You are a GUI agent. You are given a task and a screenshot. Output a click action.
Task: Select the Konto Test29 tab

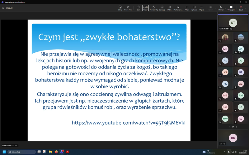point(7,145)
